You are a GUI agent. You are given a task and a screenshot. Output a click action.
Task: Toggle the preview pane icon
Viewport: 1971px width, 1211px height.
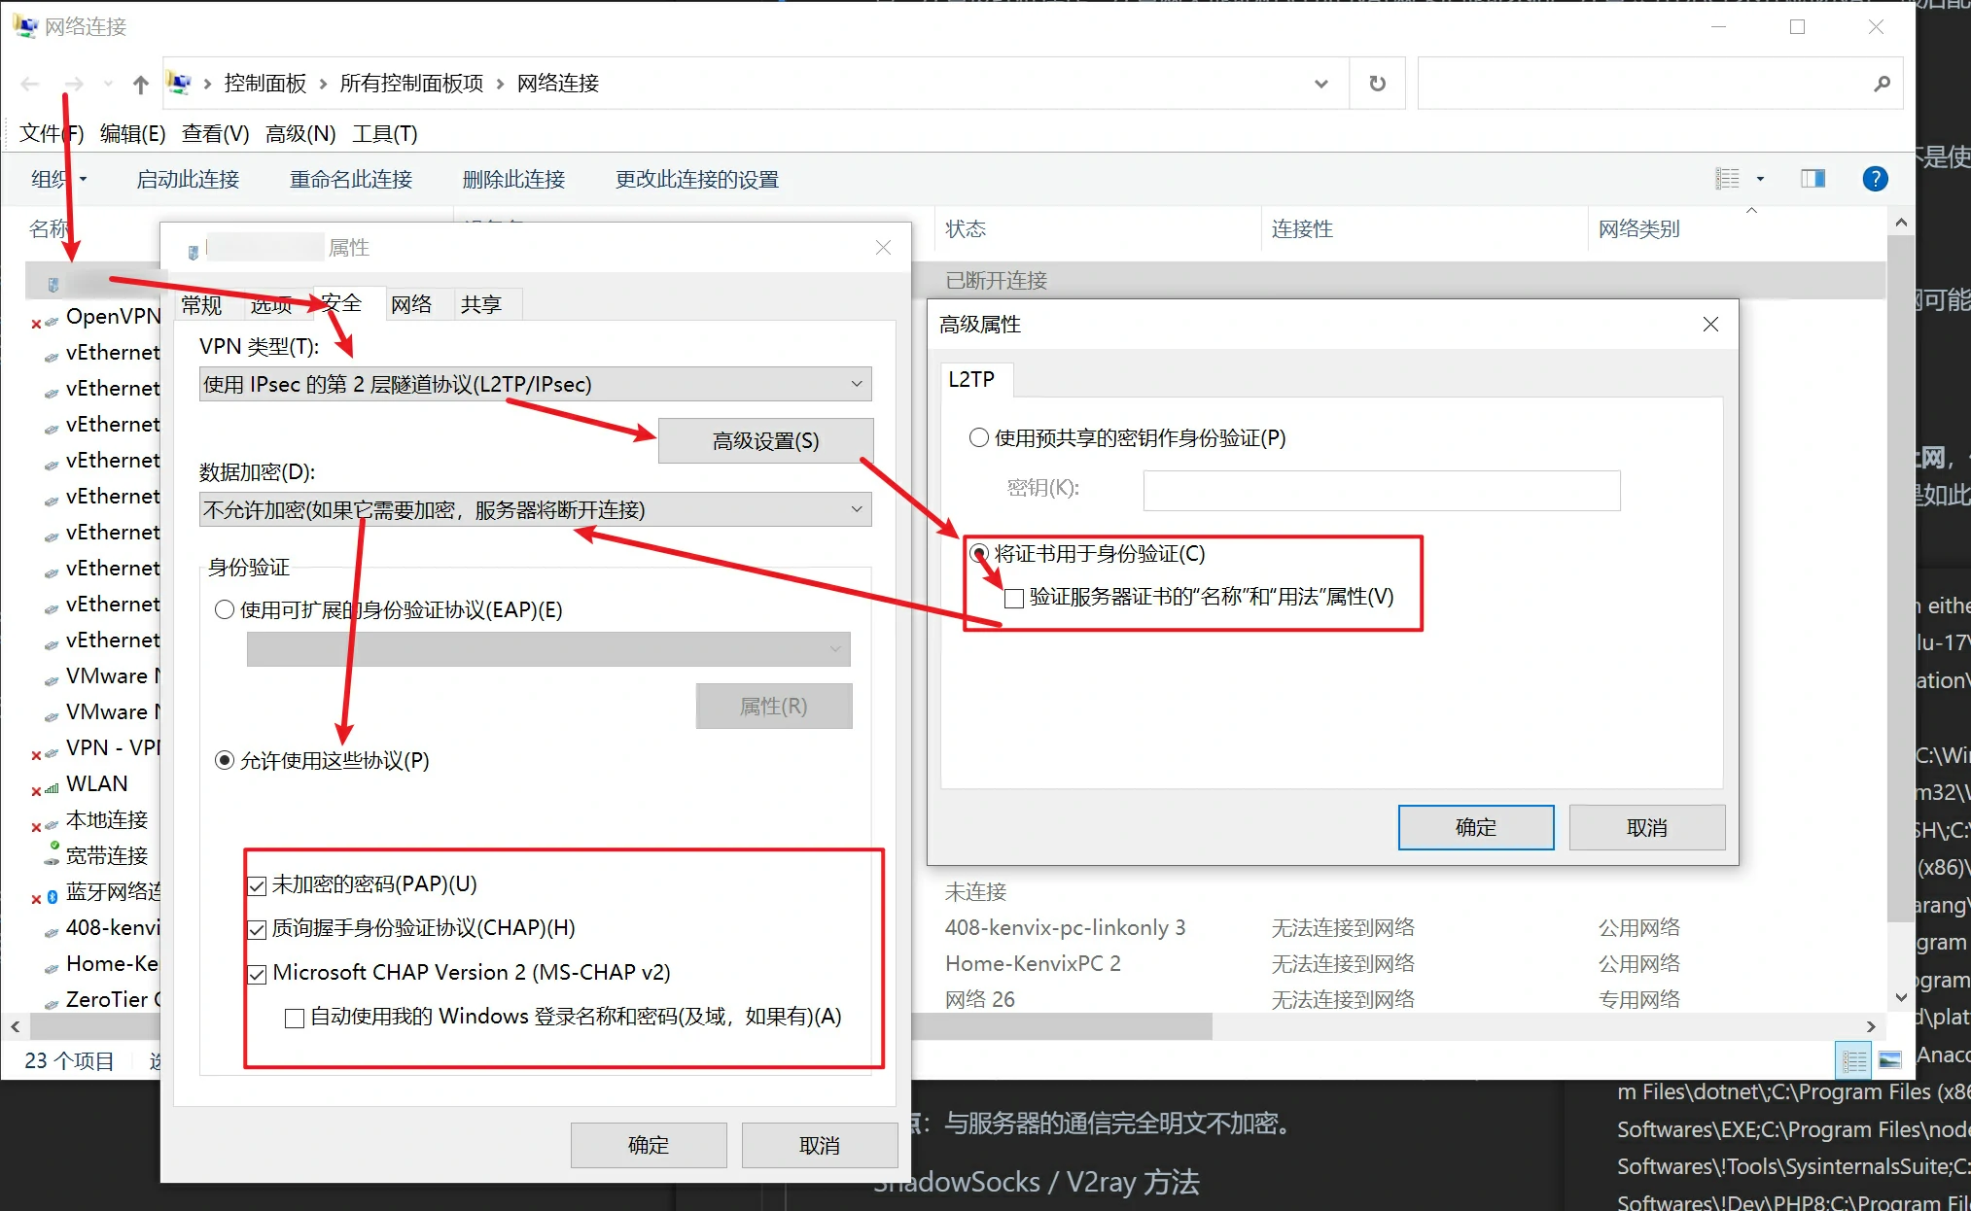(x=1813, y=179)
